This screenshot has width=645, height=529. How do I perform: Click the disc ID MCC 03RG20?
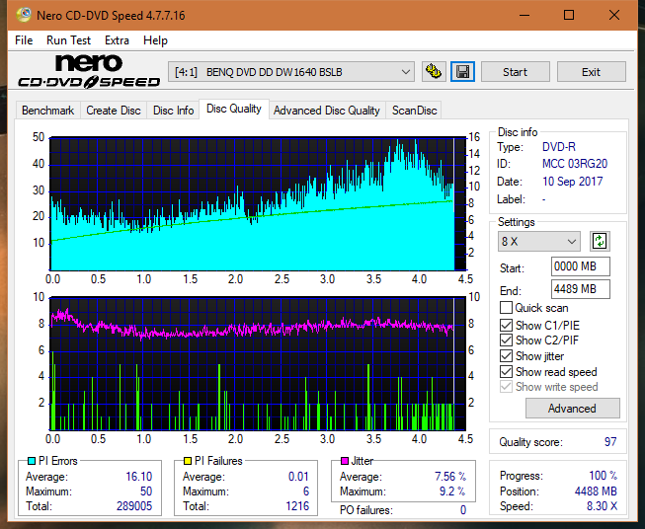point(574,164)
